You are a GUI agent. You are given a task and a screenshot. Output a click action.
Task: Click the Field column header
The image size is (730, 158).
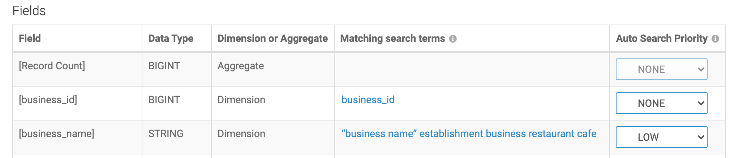[x=30, y=39]
